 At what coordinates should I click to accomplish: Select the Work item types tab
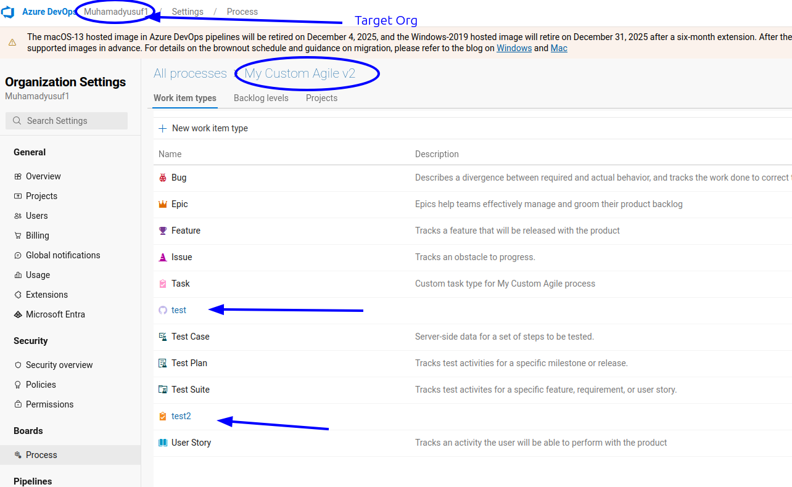point(185,98)
